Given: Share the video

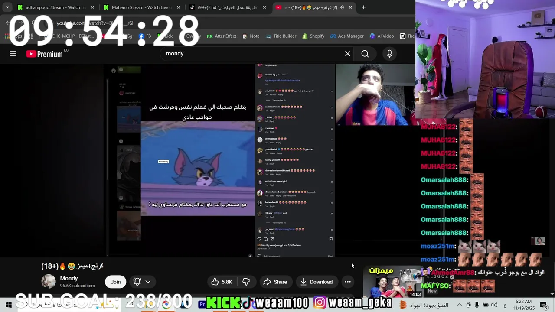Looking at the screenshot, I should [x=275, y=282].
